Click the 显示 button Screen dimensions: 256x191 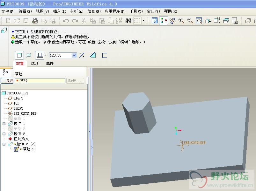(x=7, y=81)
